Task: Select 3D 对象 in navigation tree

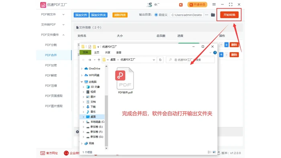Action: point(95,87)
